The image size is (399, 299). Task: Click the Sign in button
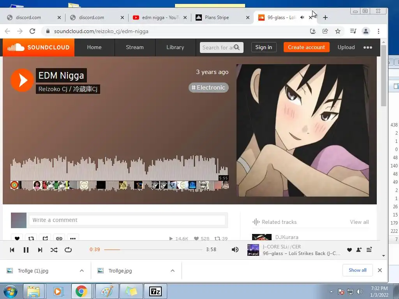click(264, 47)
